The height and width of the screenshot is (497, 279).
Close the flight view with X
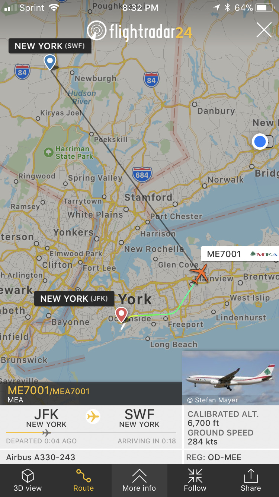click(264, 30)
